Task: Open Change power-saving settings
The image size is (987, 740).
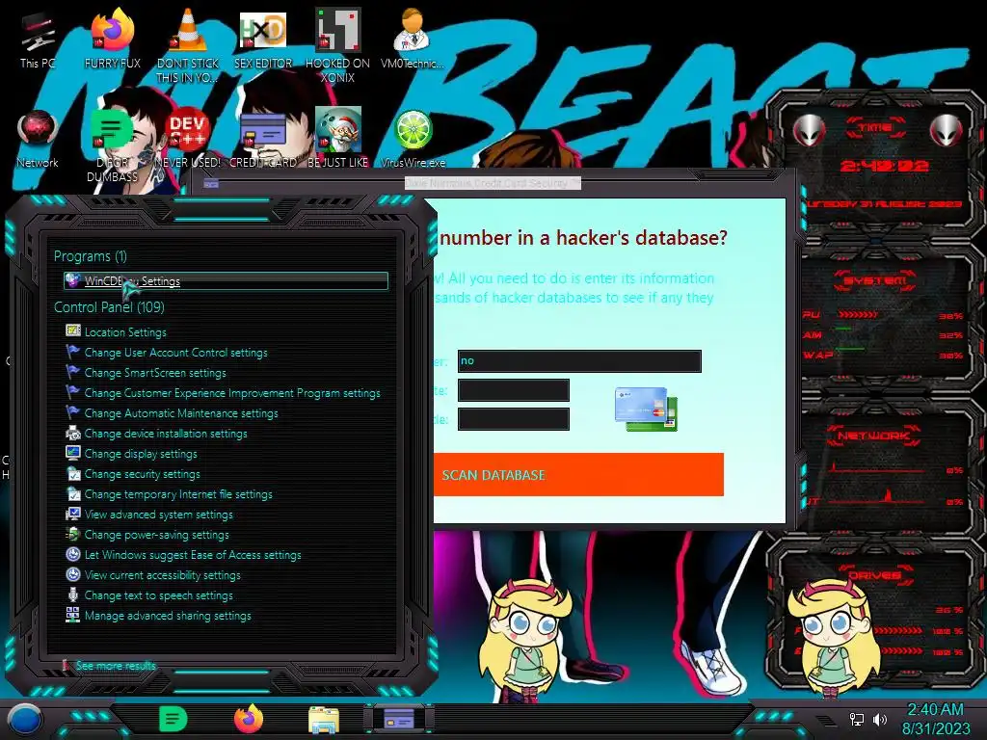Action: [x=147, y=534]
